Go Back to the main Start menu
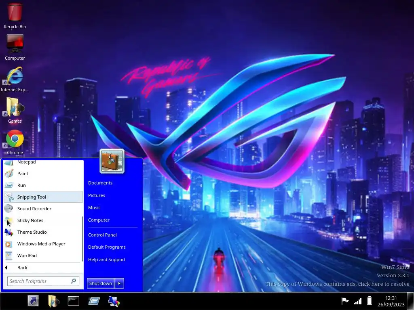This screenshot has height=310, width=414. (x=43, y=268)
